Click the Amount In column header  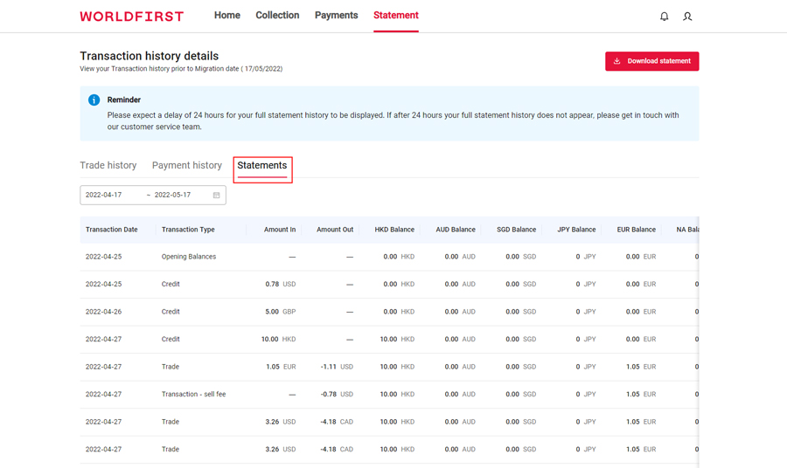[x=280, y=230]
